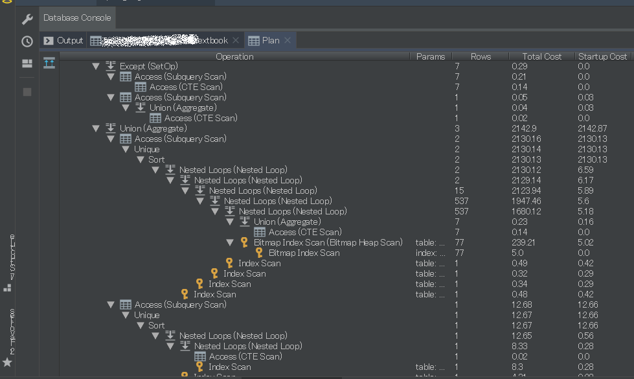634x379 pixels.
Task: Click the Total Cost value 0.29
Action: [x=519, y=66]
